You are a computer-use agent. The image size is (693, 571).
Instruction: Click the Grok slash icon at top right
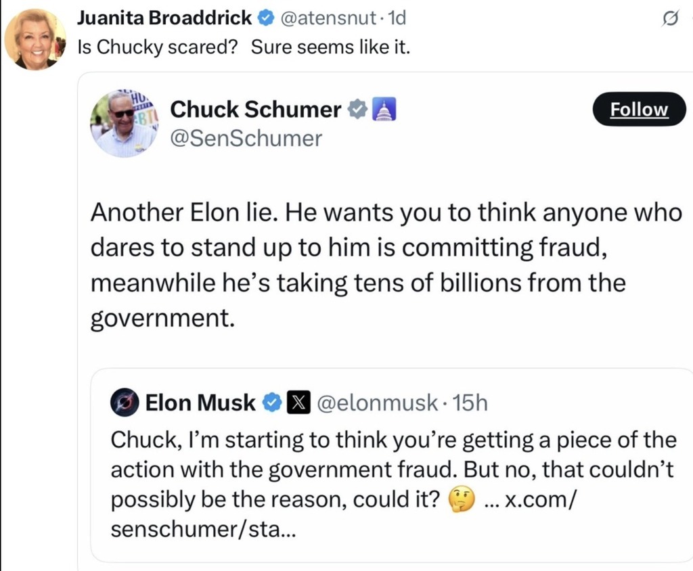point(670,22)
